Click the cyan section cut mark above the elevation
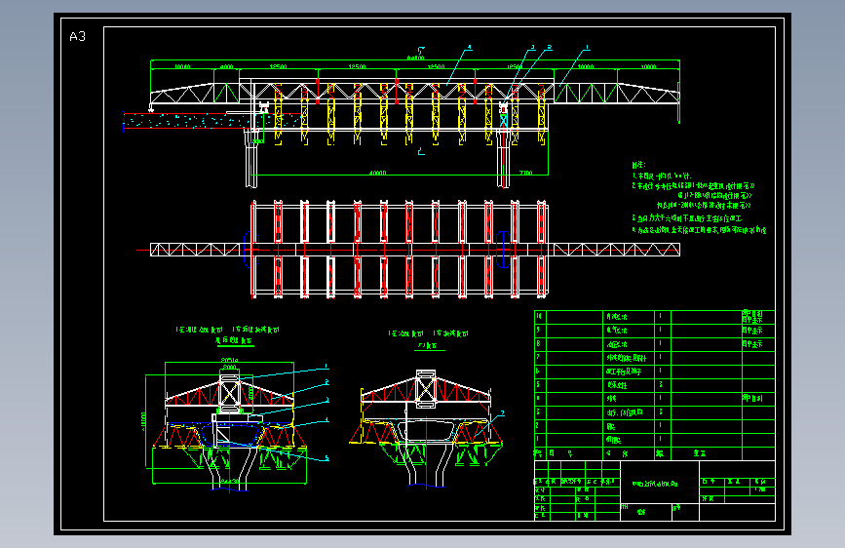Screen dimensions: 845x548 (421, 51)
